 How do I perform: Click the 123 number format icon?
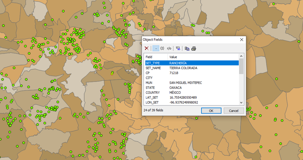178,48
